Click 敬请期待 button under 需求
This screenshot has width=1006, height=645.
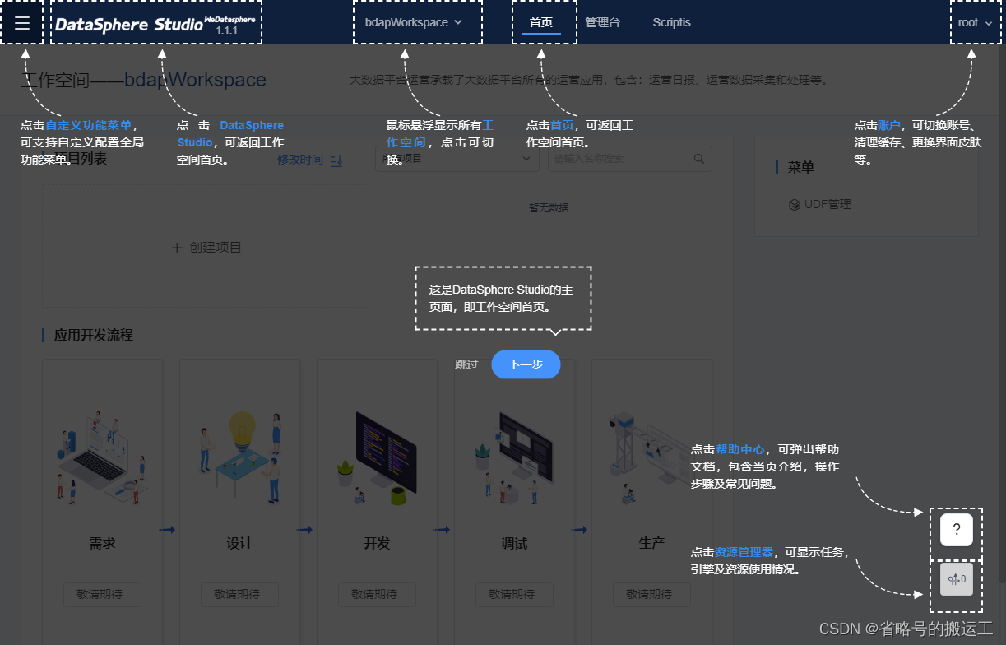point(102,594)
